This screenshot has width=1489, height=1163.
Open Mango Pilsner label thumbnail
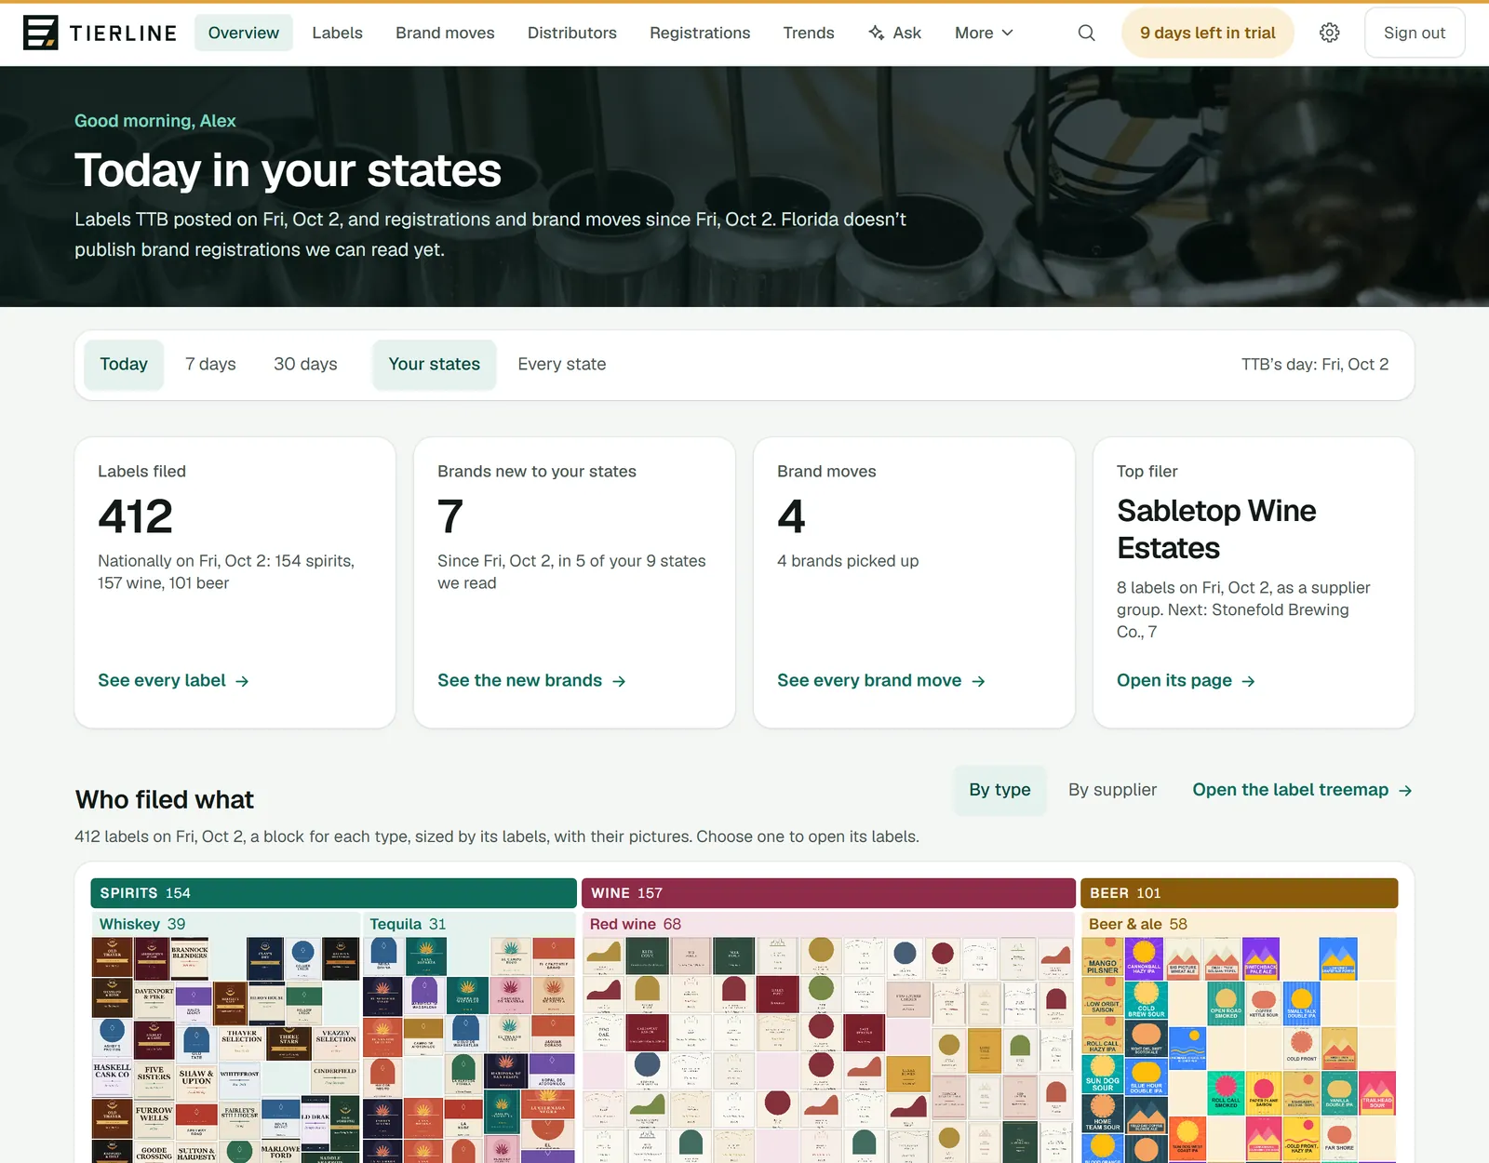pyautogui.click(x=1103, y=957)
